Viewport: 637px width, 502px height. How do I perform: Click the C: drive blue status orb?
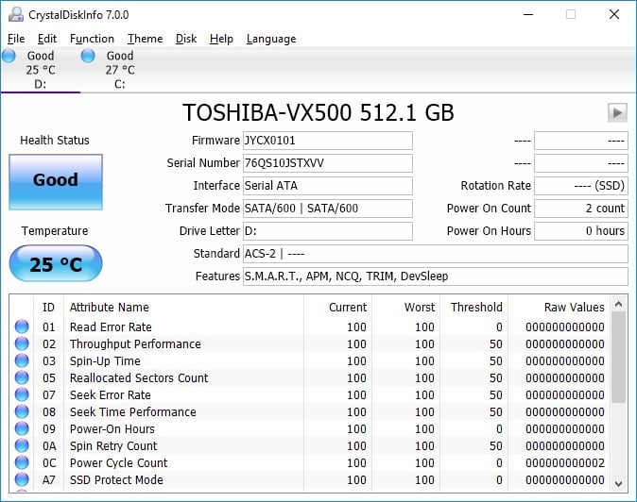88,56
